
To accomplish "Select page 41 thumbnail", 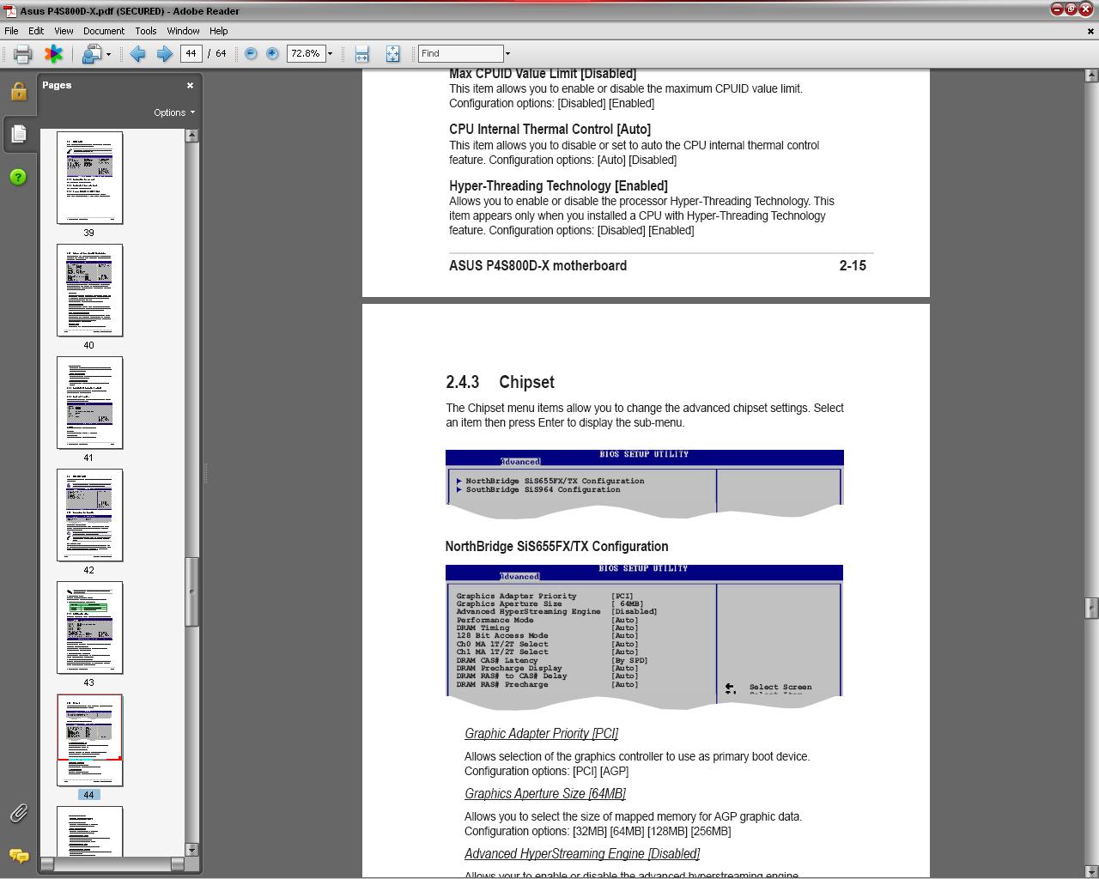I will [x=89, y=403].
